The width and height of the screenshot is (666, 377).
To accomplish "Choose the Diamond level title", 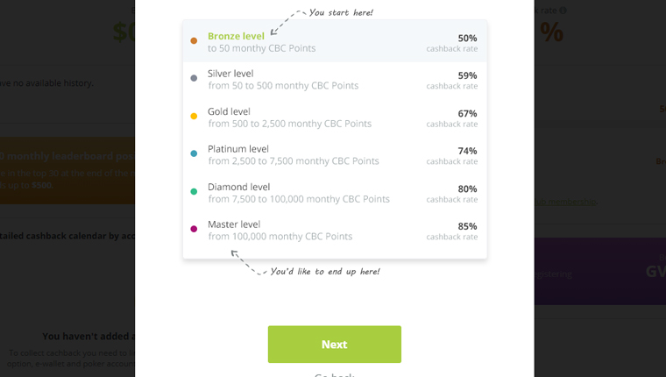I will [x=238, y=187].
